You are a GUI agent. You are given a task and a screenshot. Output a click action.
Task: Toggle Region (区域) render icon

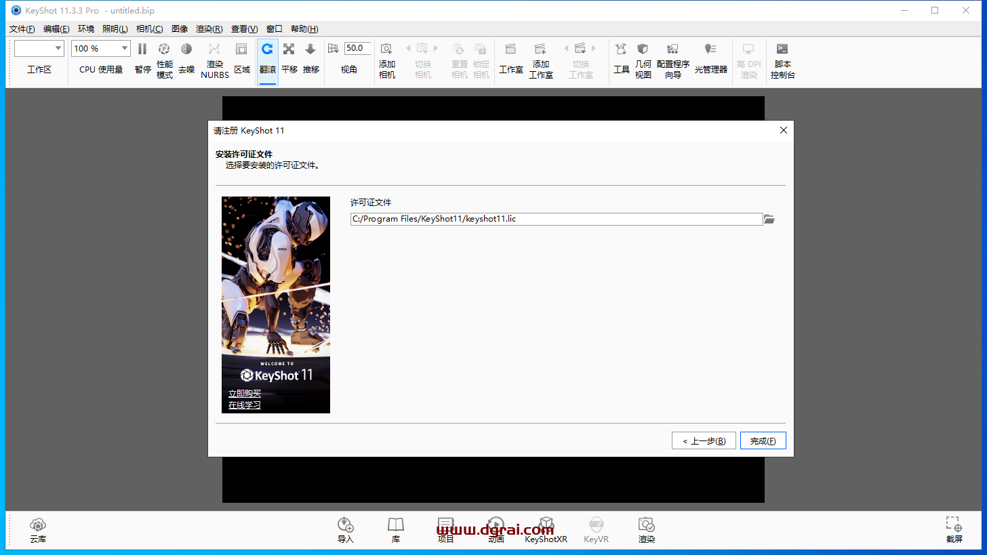point(241,49)
